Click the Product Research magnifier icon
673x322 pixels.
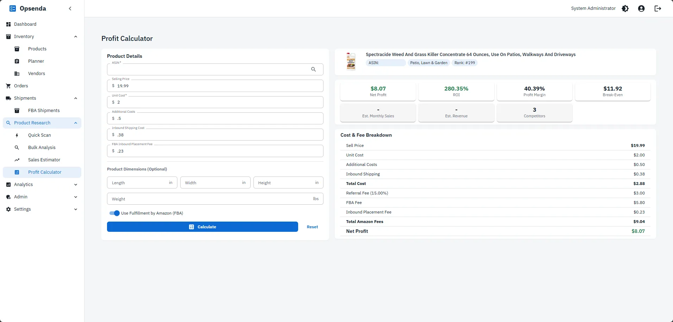(8, 123)
